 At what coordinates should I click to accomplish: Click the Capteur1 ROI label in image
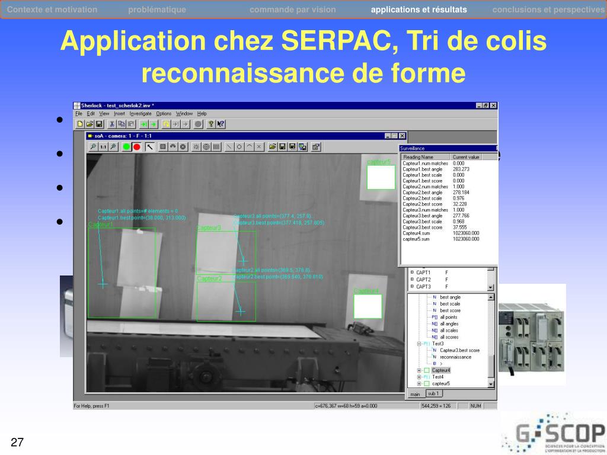pyautogui.click(x=101, y=225)
